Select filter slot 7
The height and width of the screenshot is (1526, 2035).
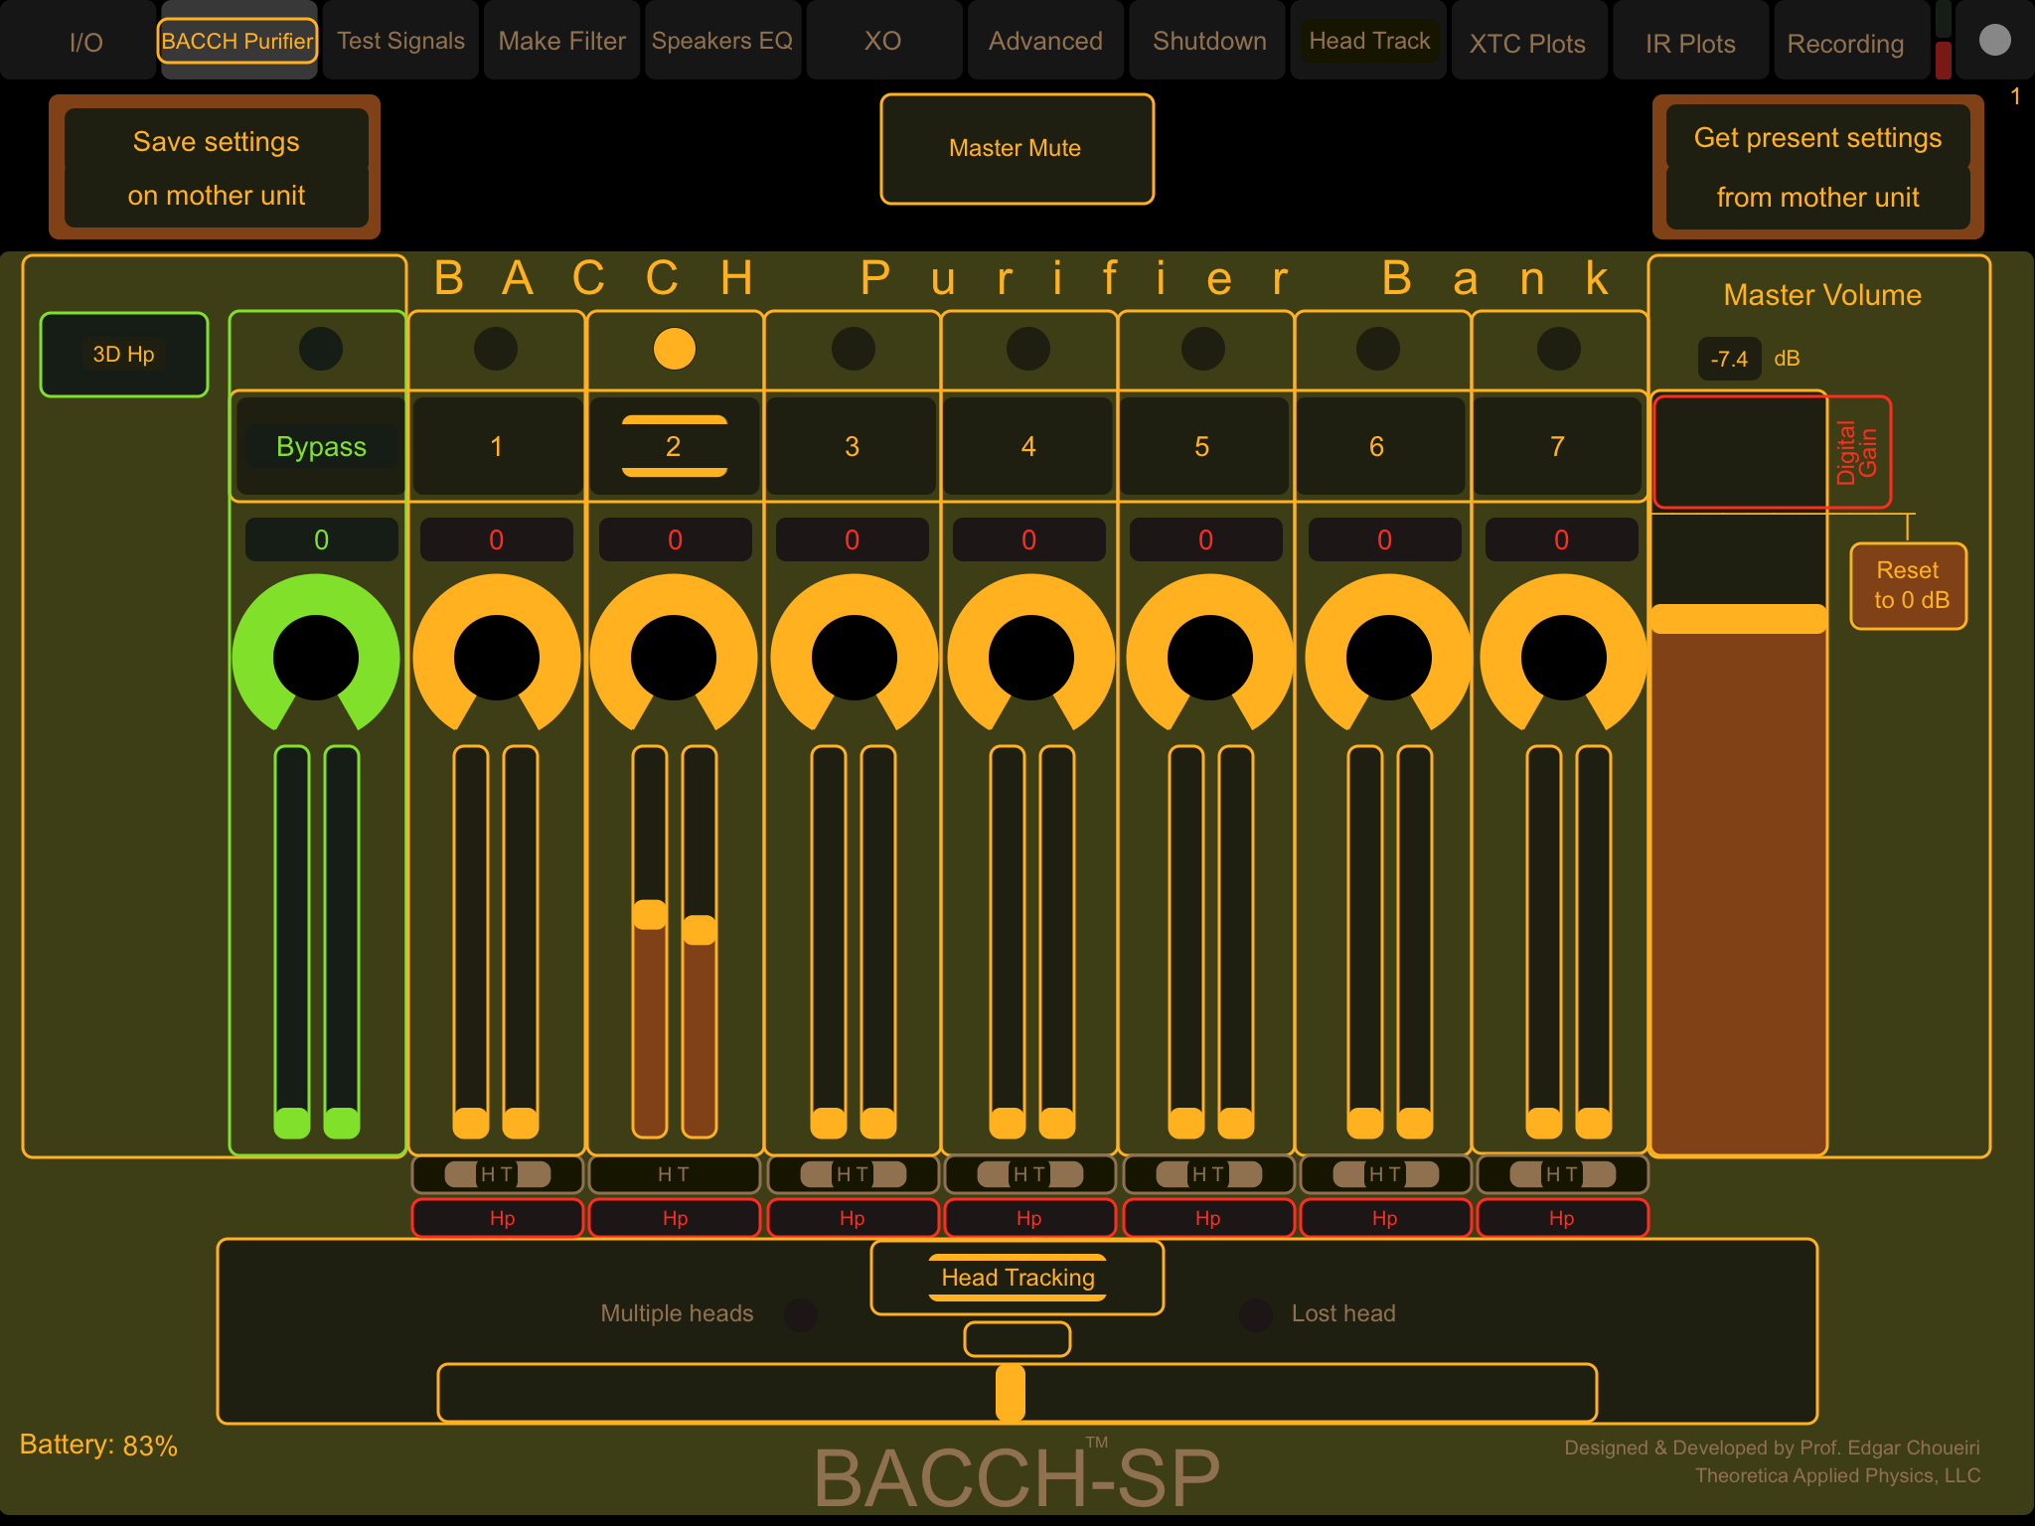[1557, 447]
